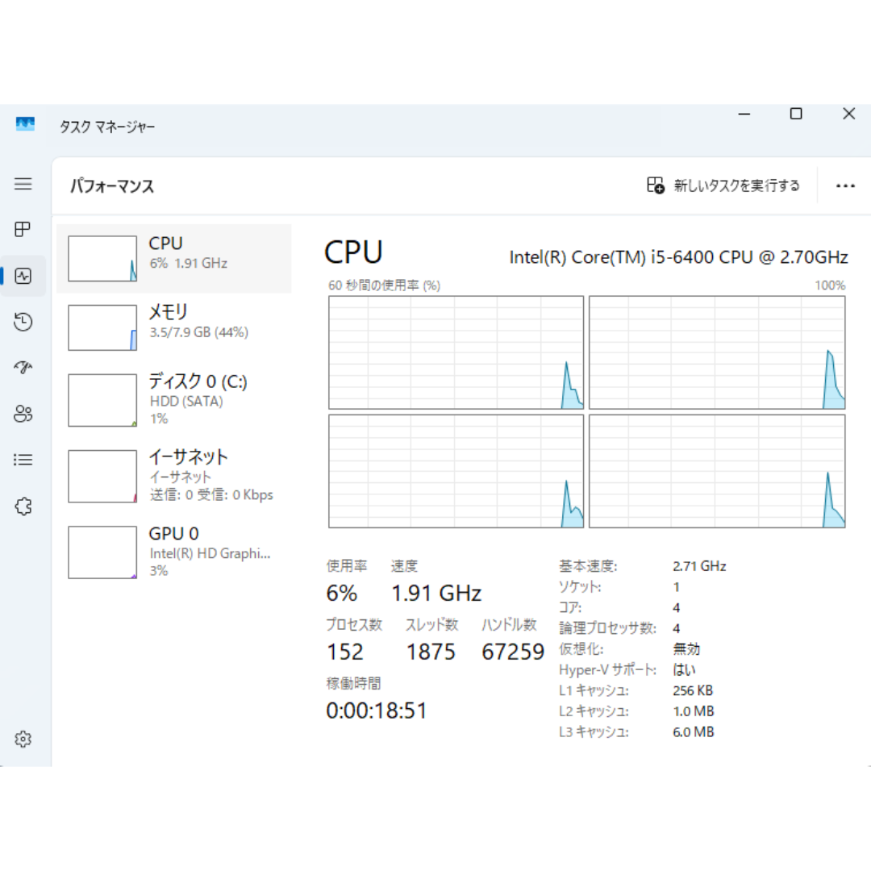Click the bottom-right CPU core graph
Screen dimensions: 871x871
717,471
